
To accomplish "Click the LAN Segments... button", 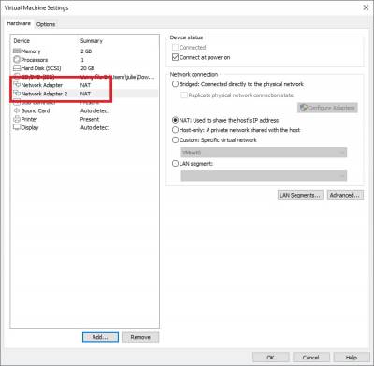I will click(x=300, y=195).
